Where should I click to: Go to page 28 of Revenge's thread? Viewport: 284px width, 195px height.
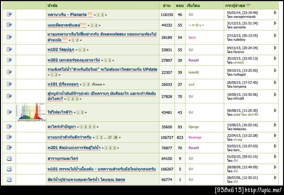tap(115, 138)
